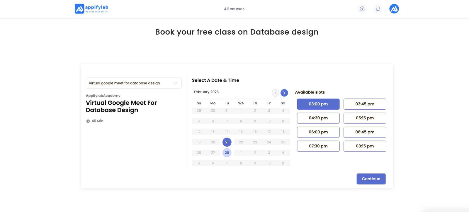This screenshot has height=212, width=469.
Task: Select the 06:00 pm slot
Action: pos(318,132)
